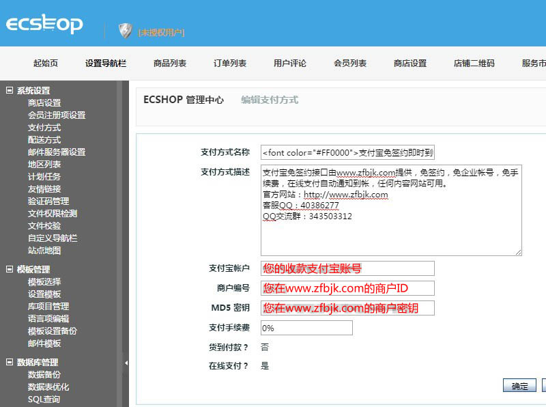Click the 支付宝帐户 input field
The width and height of the screenshot is (546, 407).
(347, 268)
